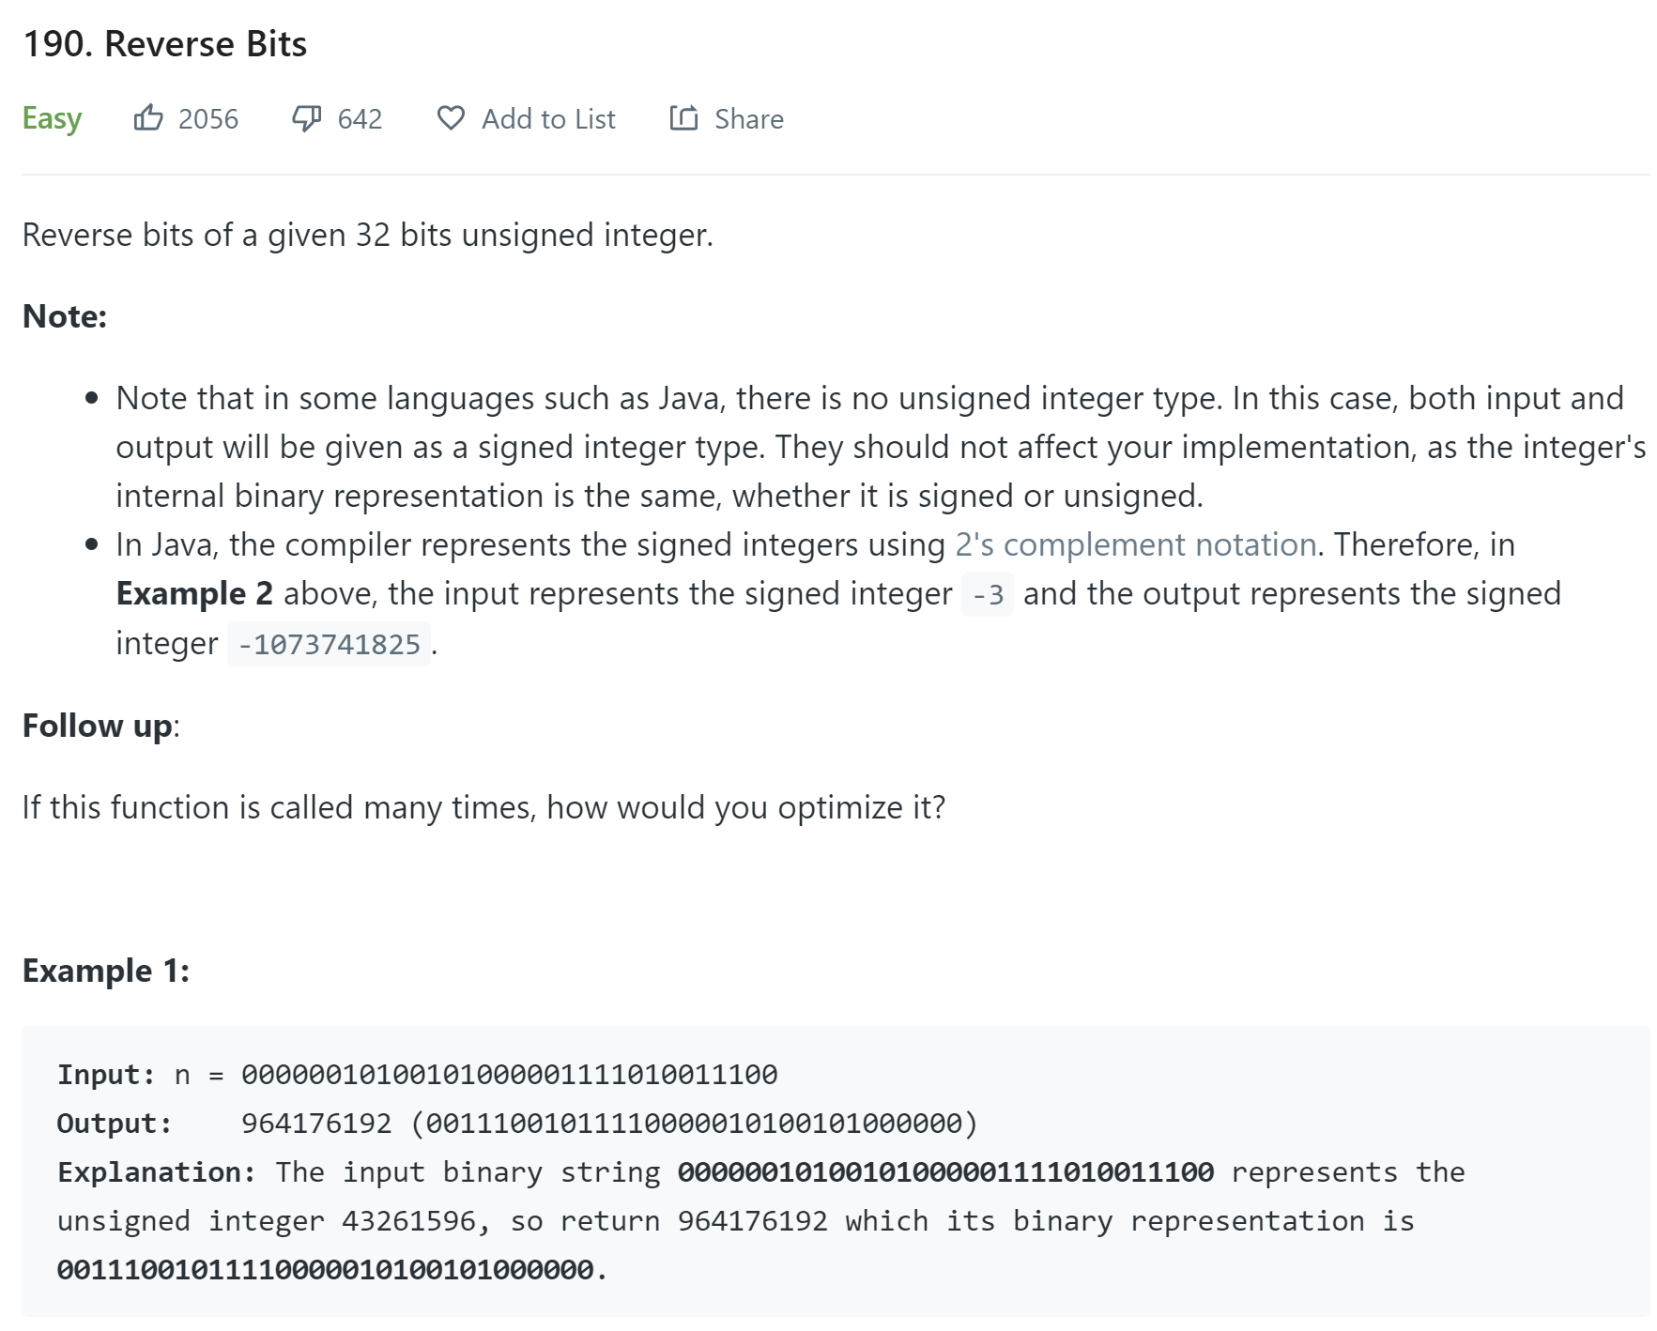
Task: Click the heart icon for favorites
Action: (x=451, y=118)
